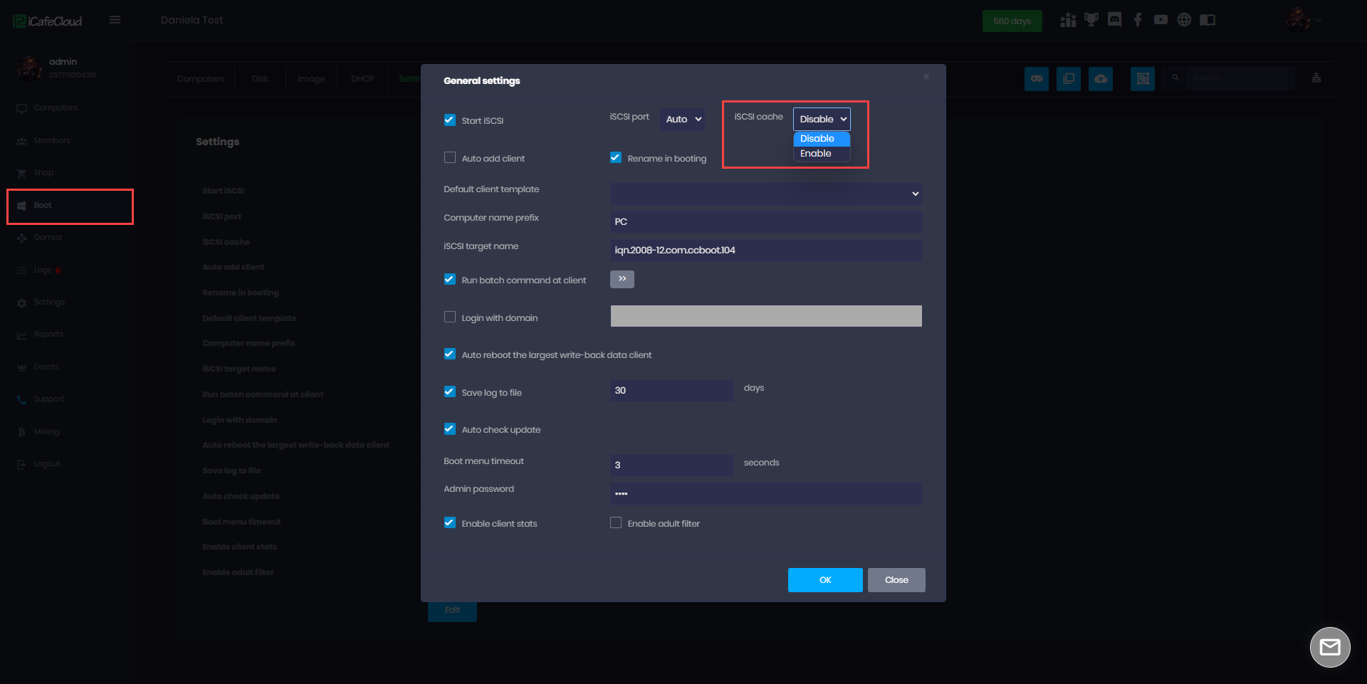Click the cloud upload icon button
Screen dimensions: 1367x684
[x=1100, y=78]
